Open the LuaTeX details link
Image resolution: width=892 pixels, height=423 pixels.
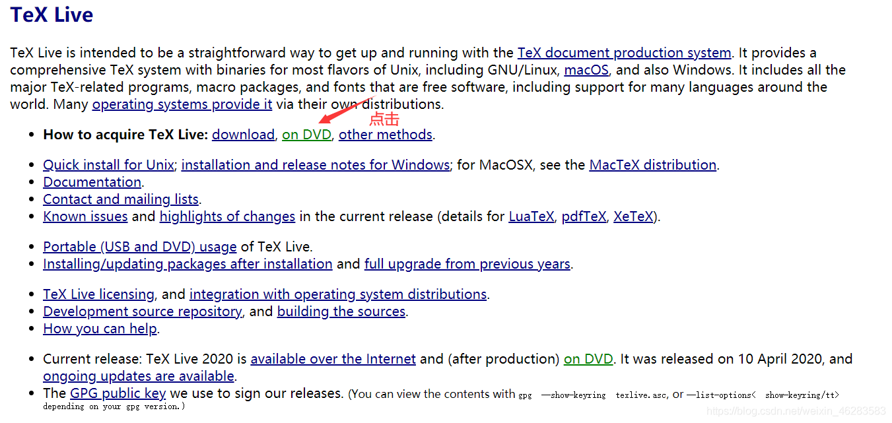532,216
